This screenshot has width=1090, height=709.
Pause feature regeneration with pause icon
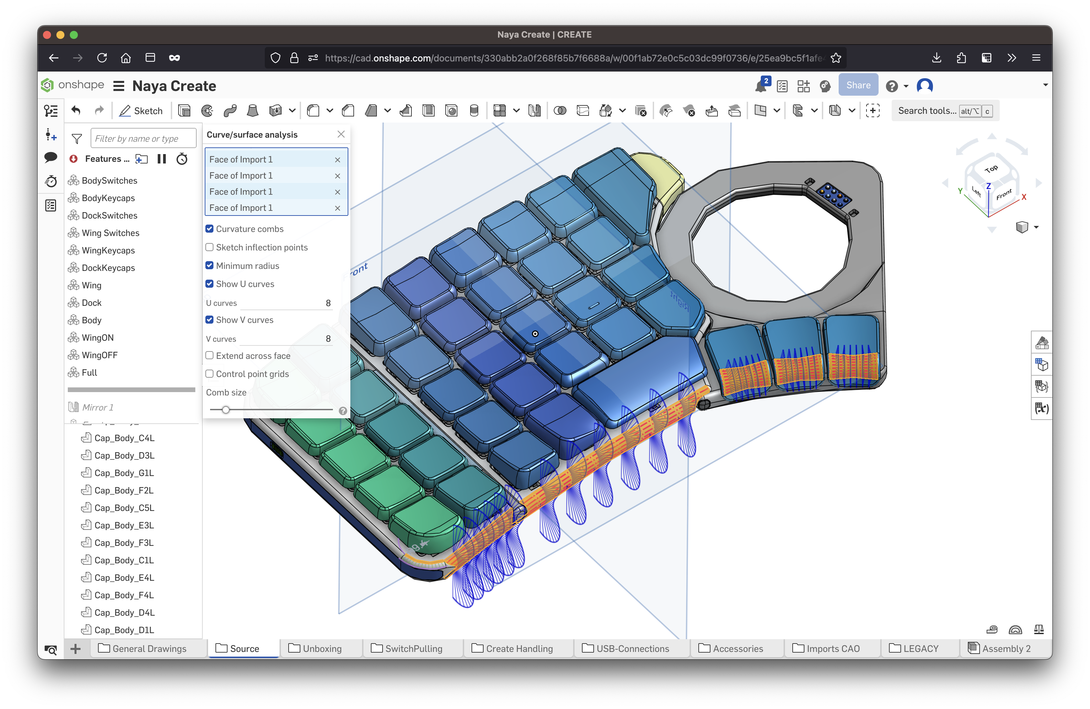[162, 159]
